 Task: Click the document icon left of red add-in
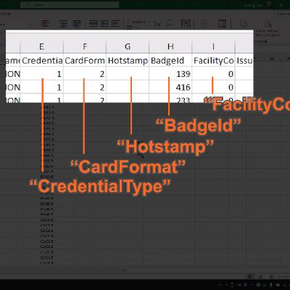pos(204,24)
